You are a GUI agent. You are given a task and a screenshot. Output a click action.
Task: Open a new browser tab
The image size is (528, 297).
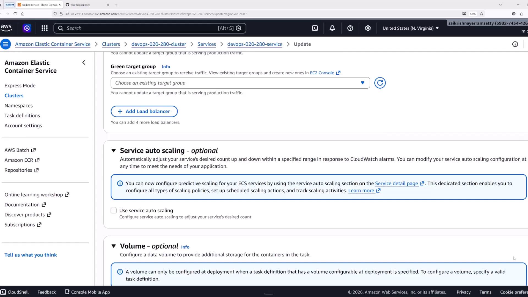(x=116, y=5)
